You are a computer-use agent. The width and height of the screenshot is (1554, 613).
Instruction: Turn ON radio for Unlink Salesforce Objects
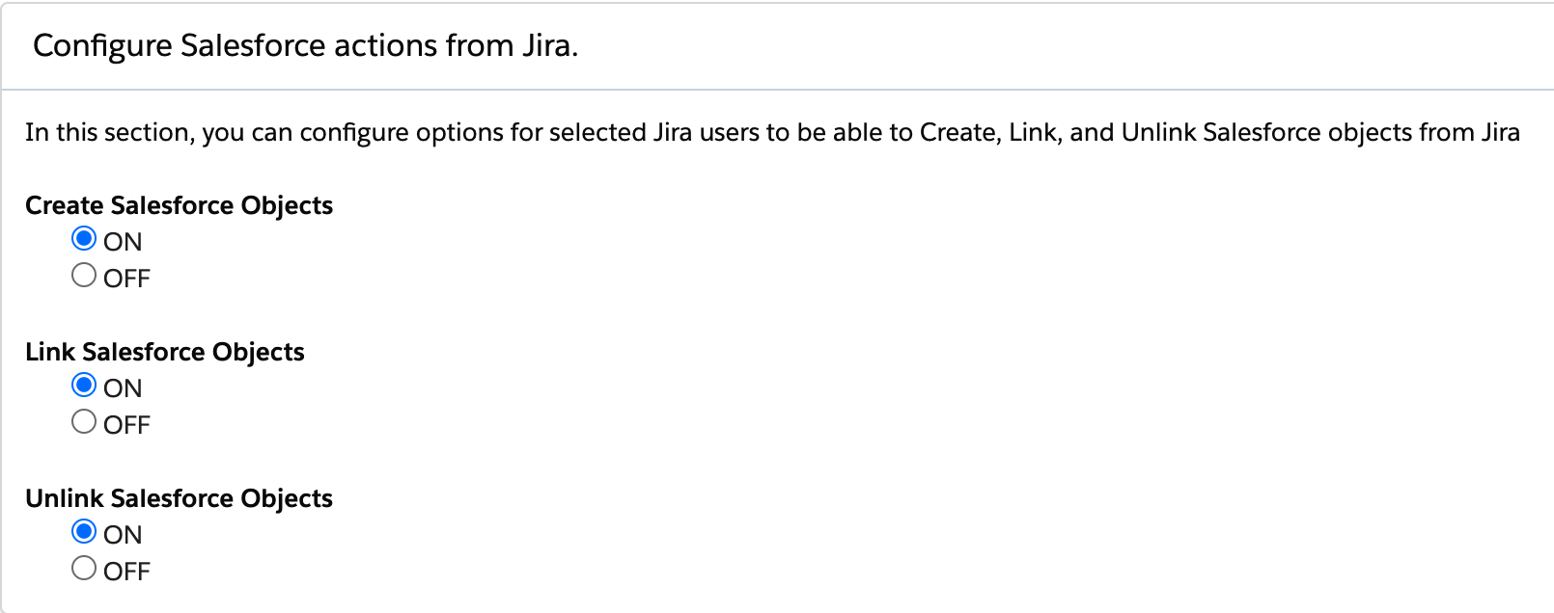tap(84, 531)
